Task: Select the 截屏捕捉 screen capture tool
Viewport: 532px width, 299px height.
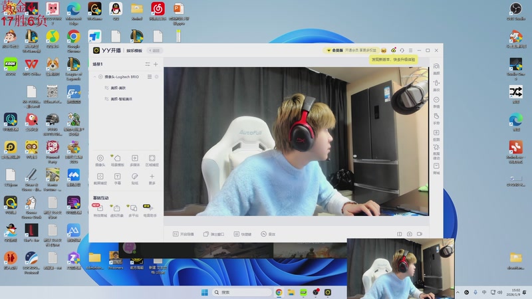Action: pyautogui.click(x=100, y=179)
